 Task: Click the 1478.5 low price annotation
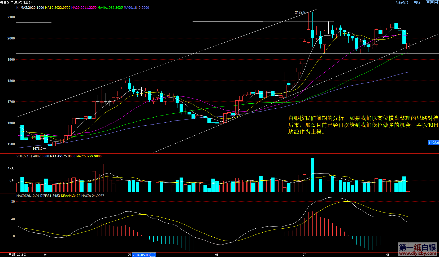click(x=37, y=149)
